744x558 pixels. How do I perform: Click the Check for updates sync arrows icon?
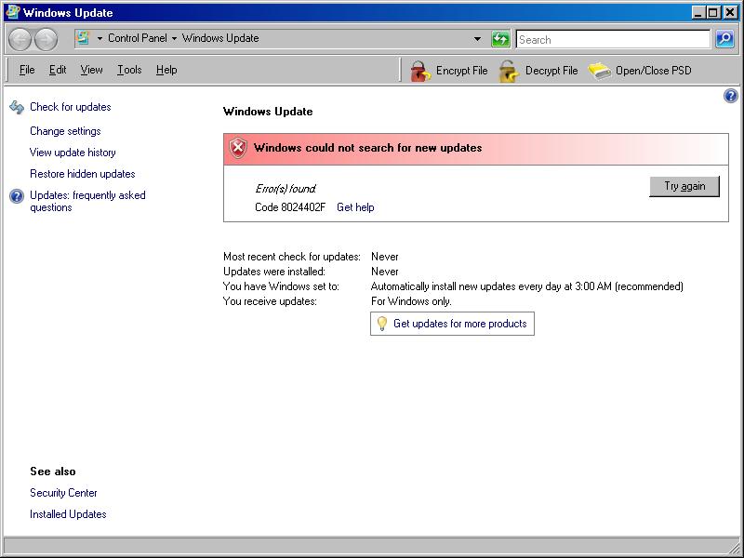17,106
